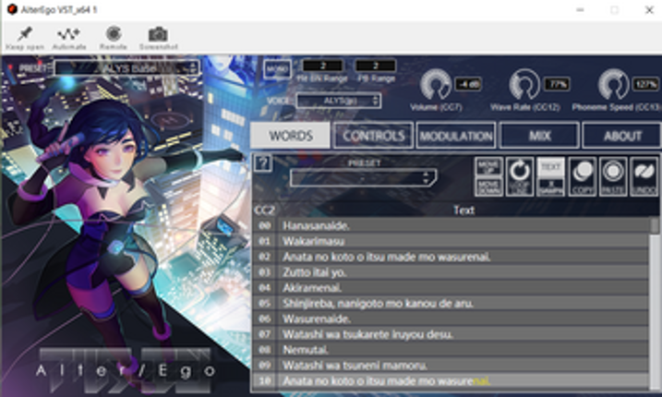The width and height of the screenshot is (662, 397).
Task: Open the ALYS Babel preset dropdown
Action: point(126,67)
